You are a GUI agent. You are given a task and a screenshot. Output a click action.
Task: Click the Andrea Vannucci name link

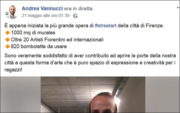coord(42,9)
